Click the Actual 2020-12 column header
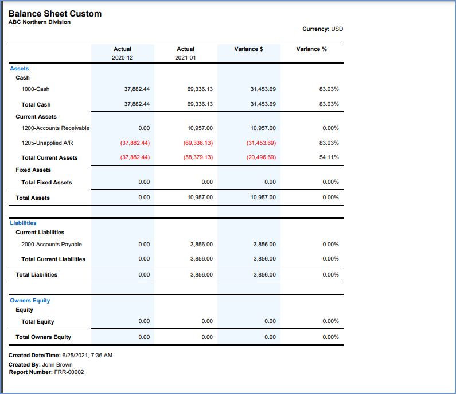The image size is (456, 394). [x=122, y=53]
